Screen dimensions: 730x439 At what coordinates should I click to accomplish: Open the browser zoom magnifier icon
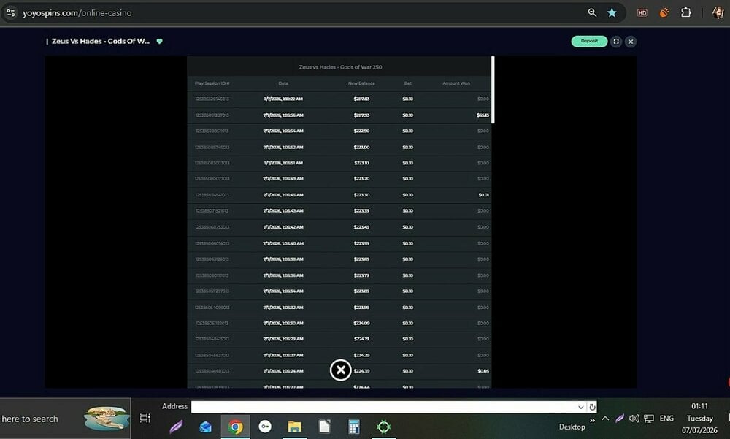coord(592,13)
